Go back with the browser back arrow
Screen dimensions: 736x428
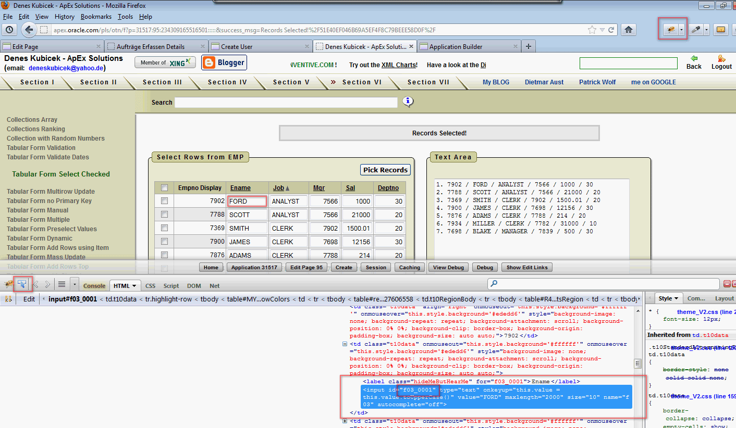29,30
